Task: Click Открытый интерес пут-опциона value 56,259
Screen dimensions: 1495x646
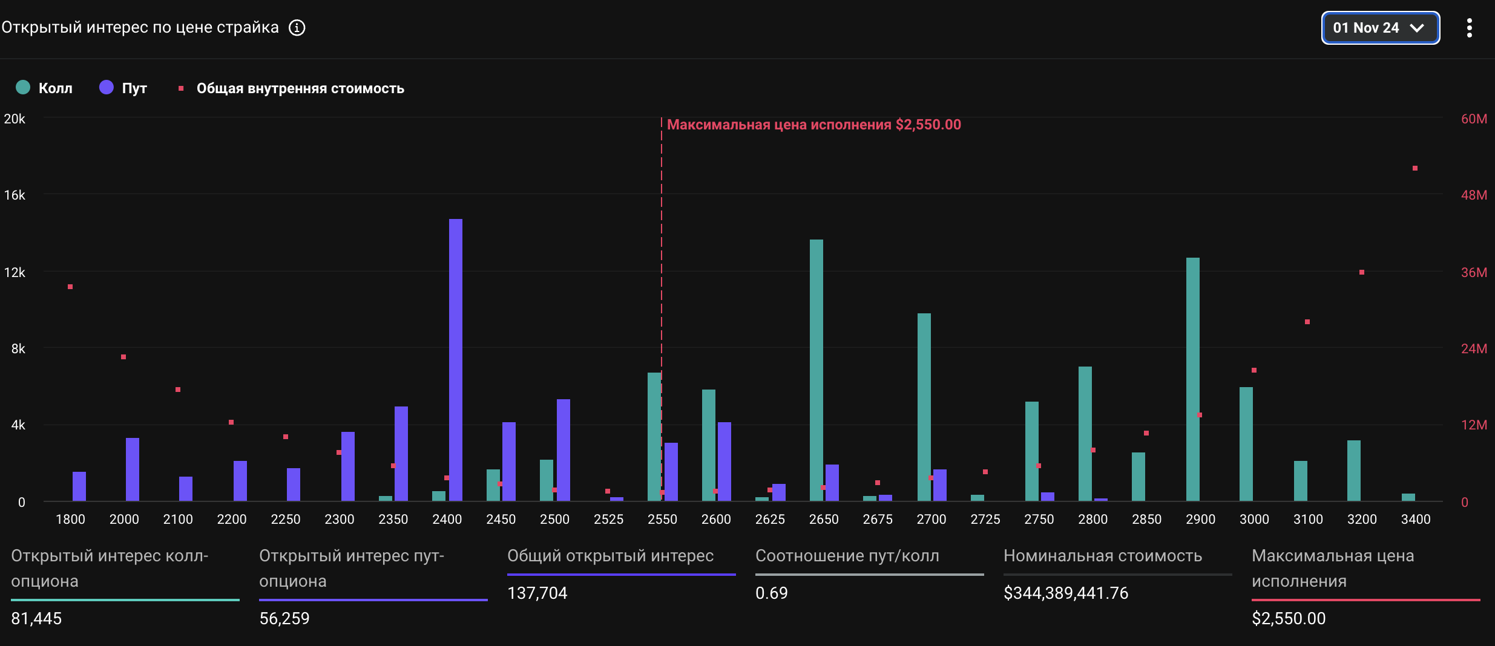Action: tap(284, 618)
